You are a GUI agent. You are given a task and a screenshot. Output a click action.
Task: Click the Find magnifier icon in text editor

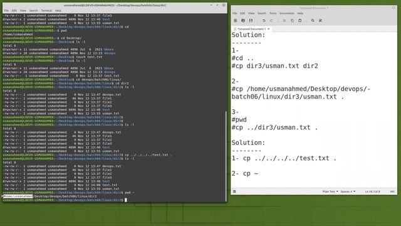313,21
